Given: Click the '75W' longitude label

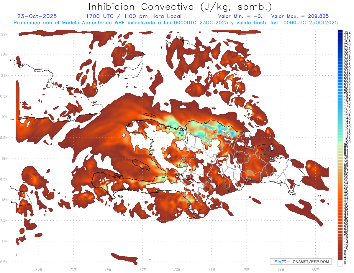Looking at the screenshot, I should (x=73, y=269).
